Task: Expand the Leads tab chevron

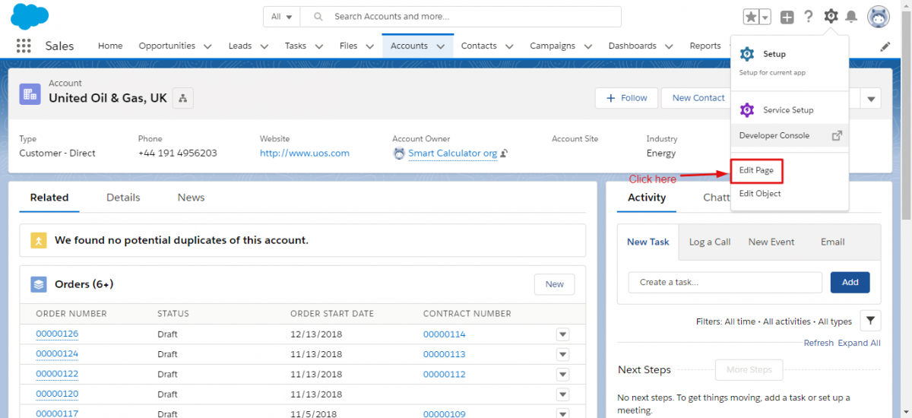Action: click(x=264, y=46)
